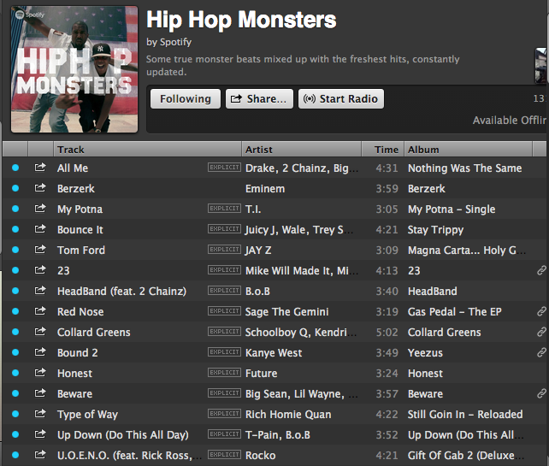
Task: Open B.o.B artist link on HeadBand row
Action: pos(257,292)
